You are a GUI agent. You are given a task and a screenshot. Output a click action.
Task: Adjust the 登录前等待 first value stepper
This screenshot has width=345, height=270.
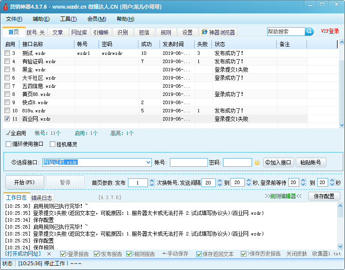(x=303, y=183)
